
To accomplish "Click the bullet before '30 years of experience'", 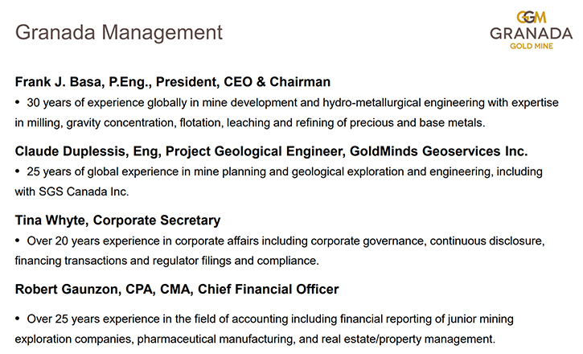I will tap(17, 102).
